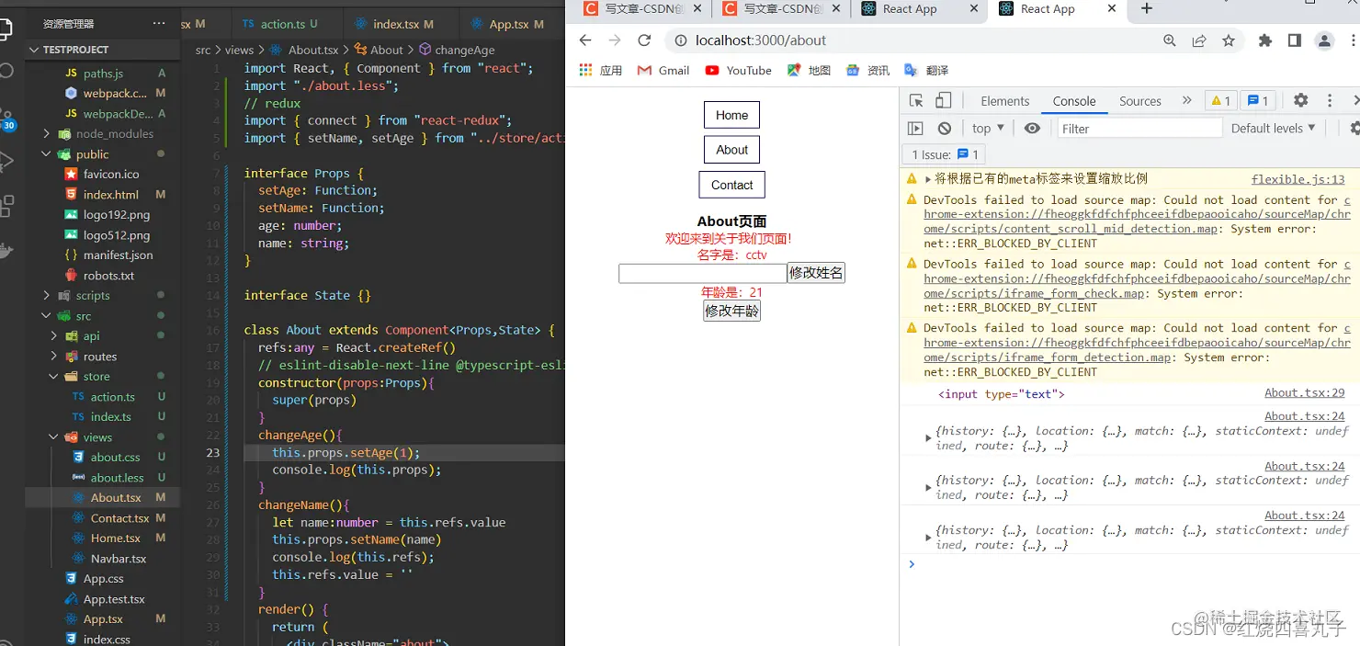Open flexible.js:13 source link
This screenshot has width=1360, height=646.
tap(1298, 179)
